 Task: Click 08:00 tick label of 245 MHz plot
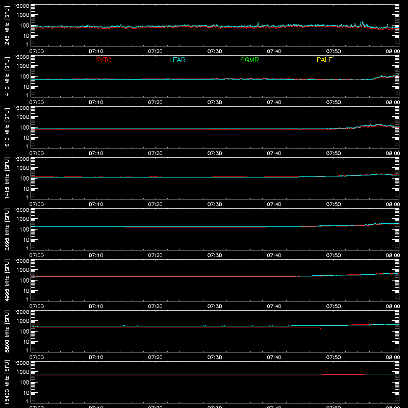(x=393, y=52)
